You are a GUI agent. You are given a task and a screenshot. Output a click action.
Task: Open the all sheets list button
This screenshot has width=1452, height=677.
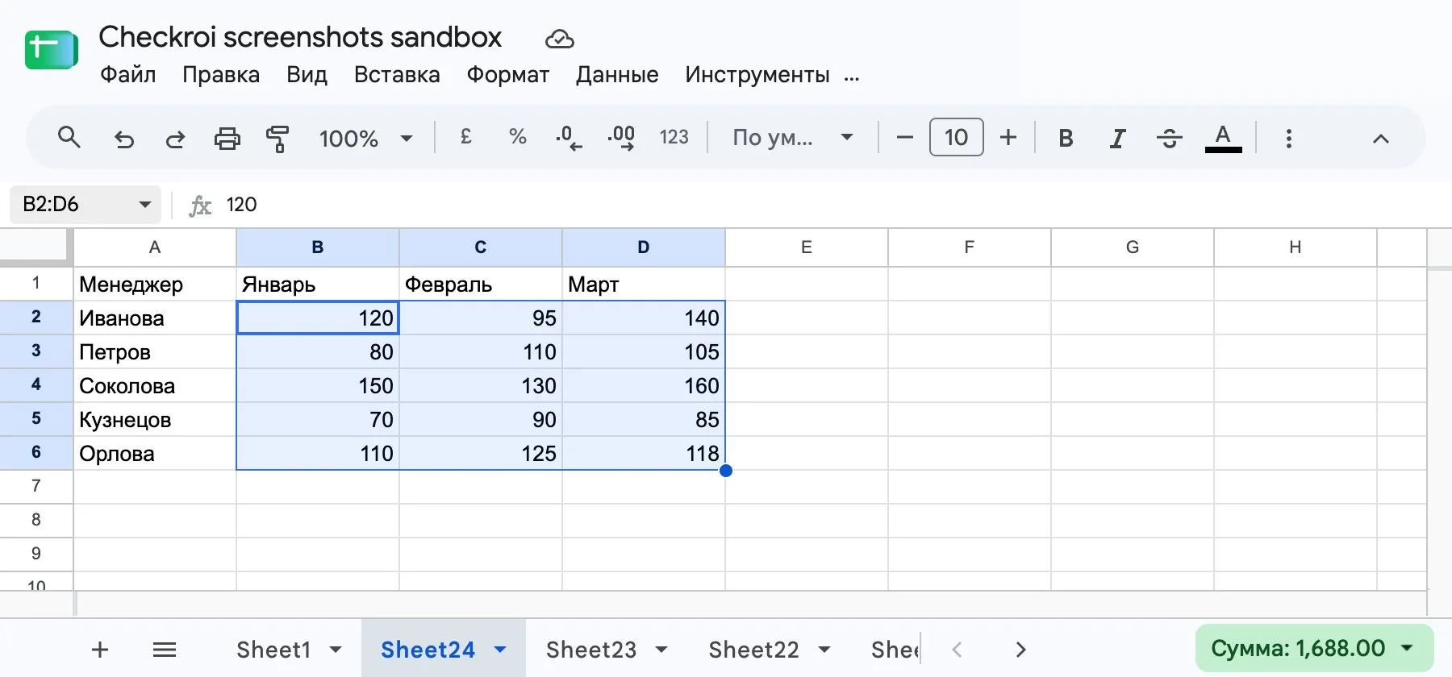[x=165, y=650]
